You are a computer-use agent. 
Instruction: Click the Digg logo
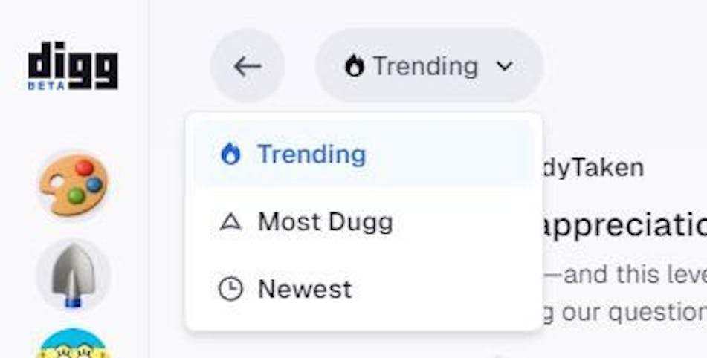coord(73,62)
